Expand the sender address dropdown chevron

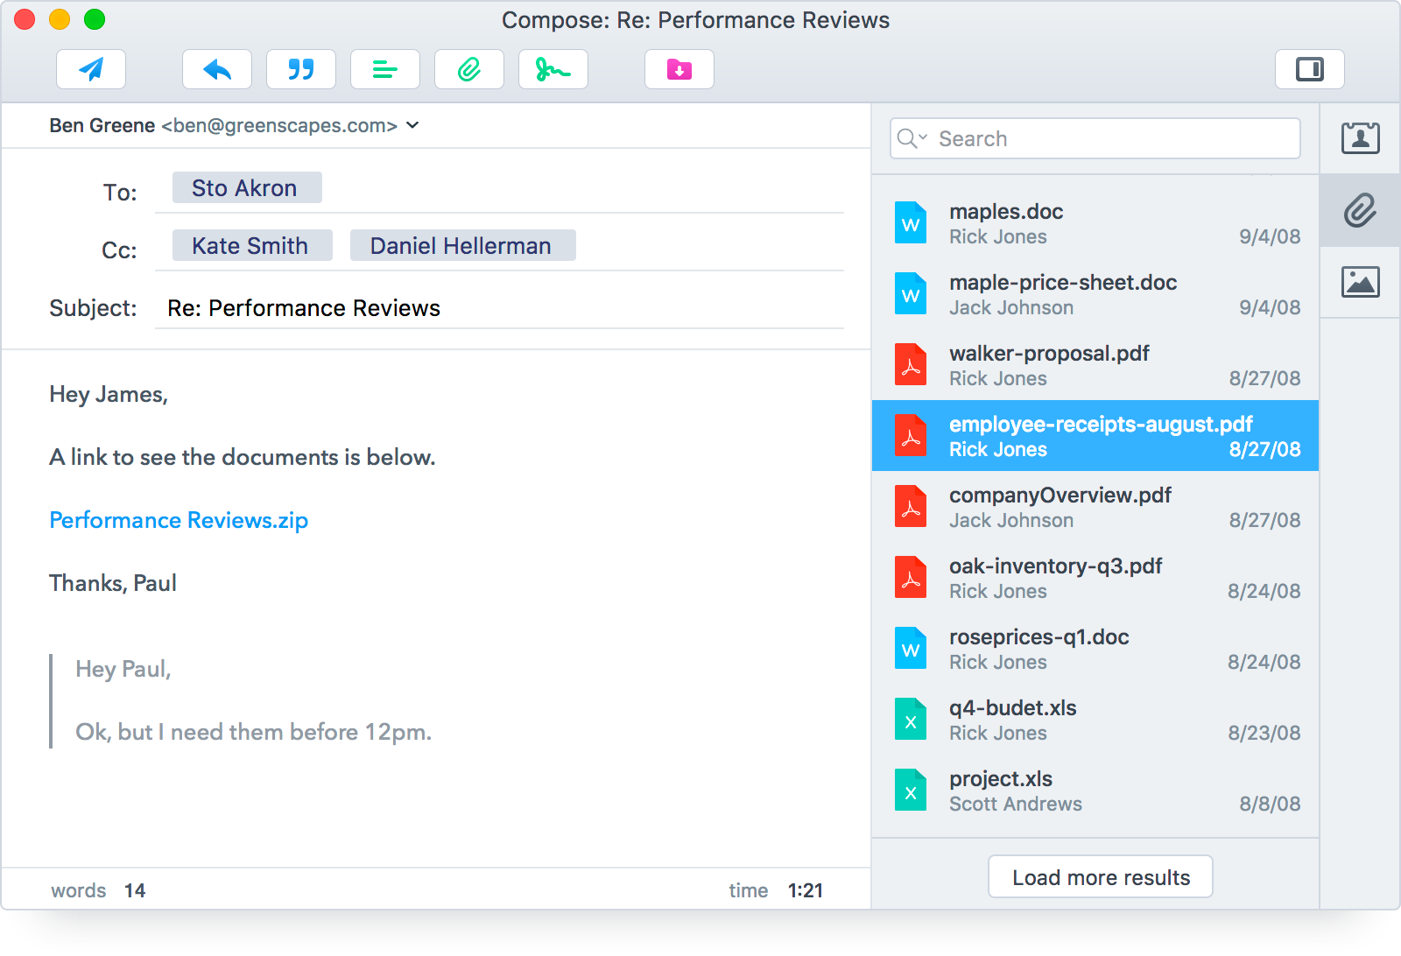coord(413,125)
